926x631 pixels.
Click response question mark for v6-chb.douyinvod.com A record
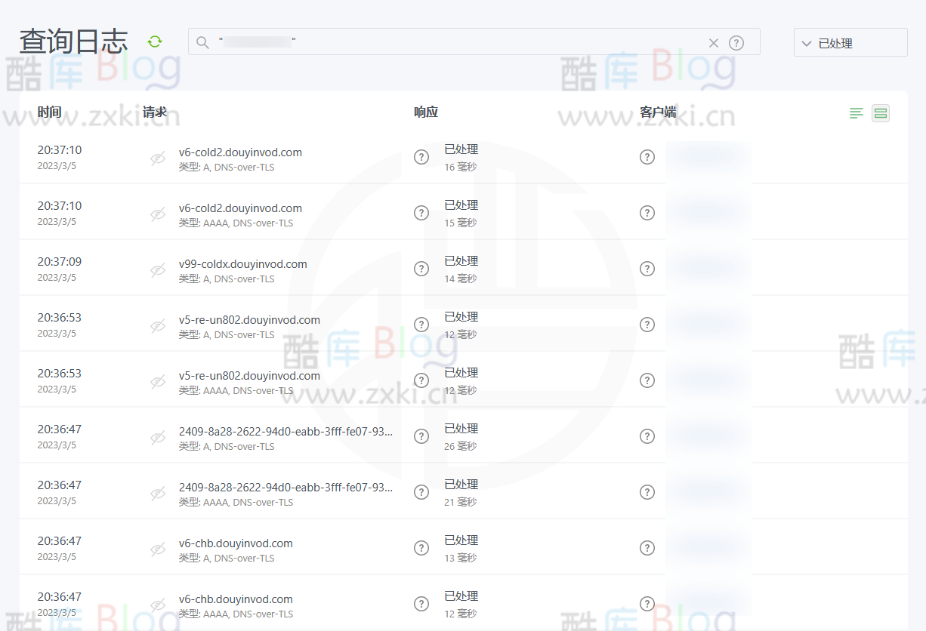[421, 548]
